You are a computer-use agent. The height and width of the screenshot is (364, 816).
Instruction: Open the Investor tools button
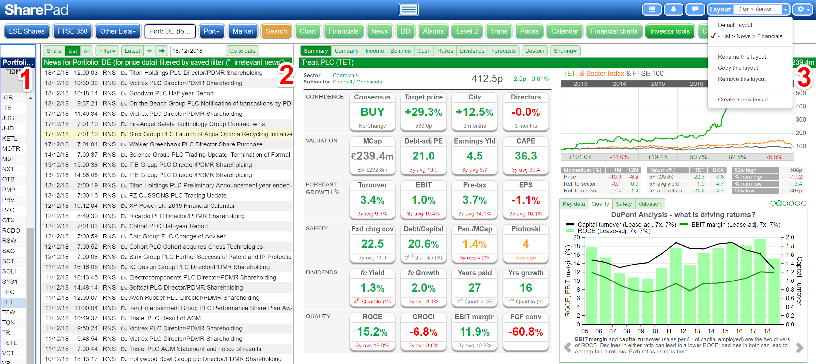pyautogui.click(x=670, y=31)
